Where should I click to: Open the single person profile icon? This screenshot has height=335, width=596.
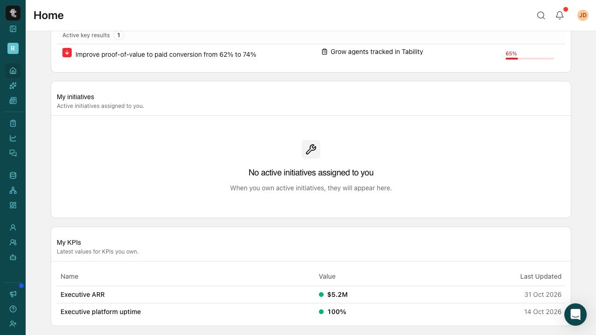click(13, 228)
